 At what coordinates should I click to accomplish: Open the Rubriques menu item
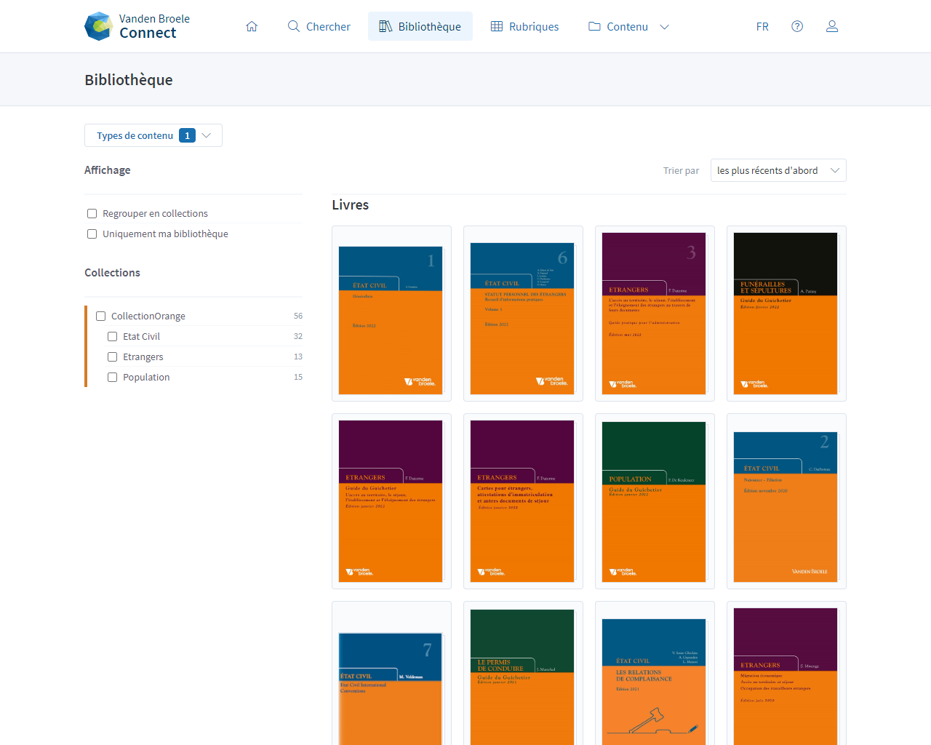(x=524, y=26)
